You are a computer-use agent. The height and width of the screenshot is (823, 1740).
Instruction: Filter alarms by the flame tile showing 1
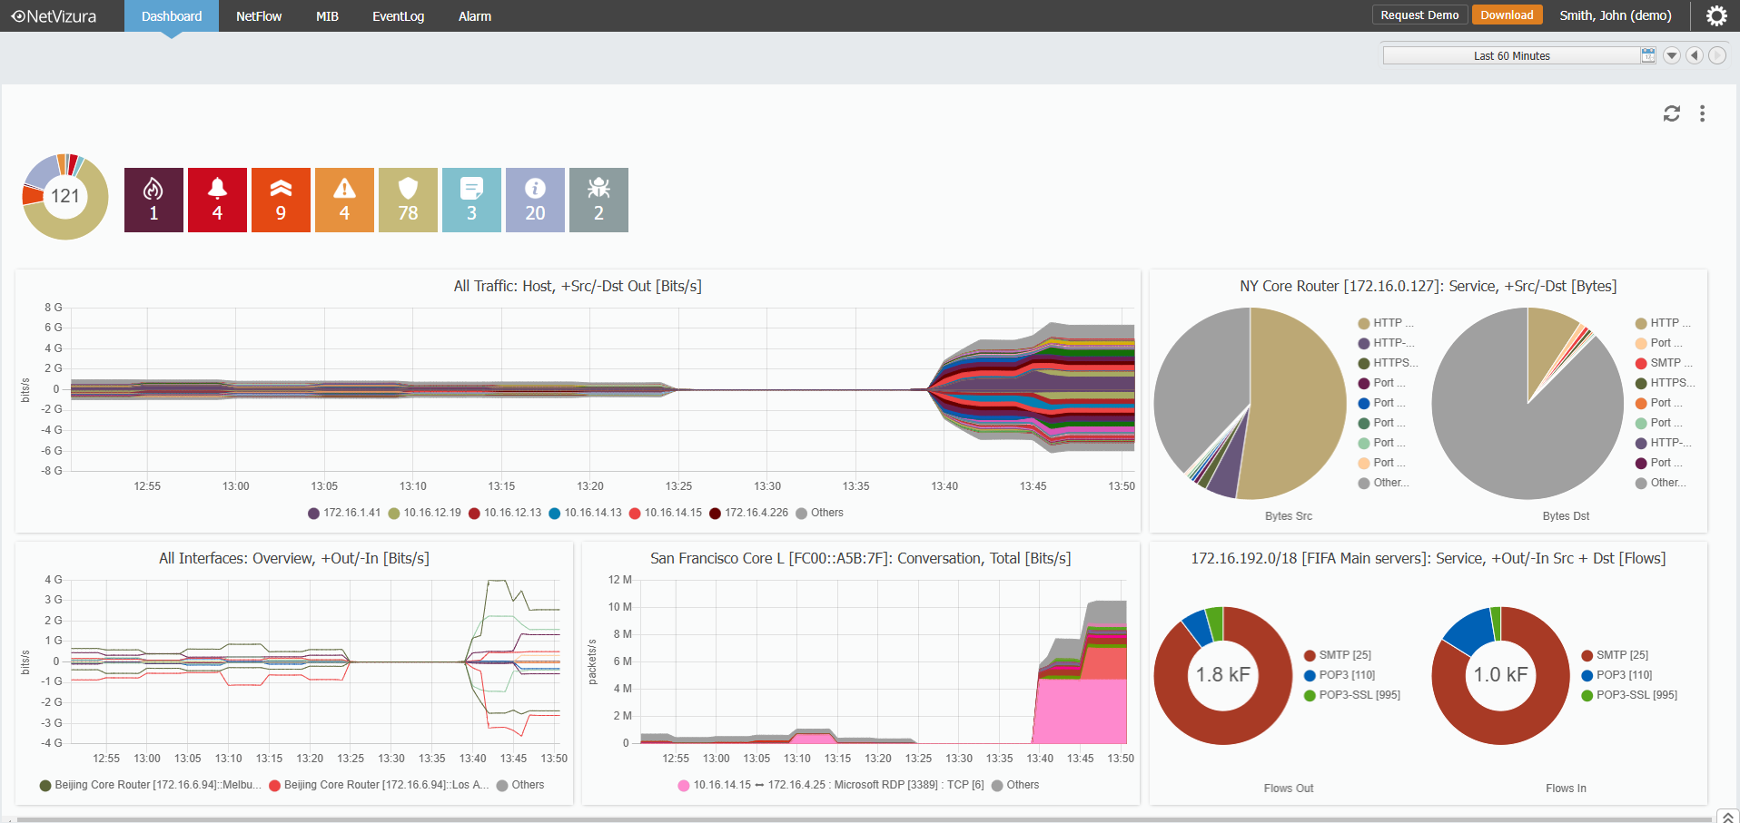153,200
